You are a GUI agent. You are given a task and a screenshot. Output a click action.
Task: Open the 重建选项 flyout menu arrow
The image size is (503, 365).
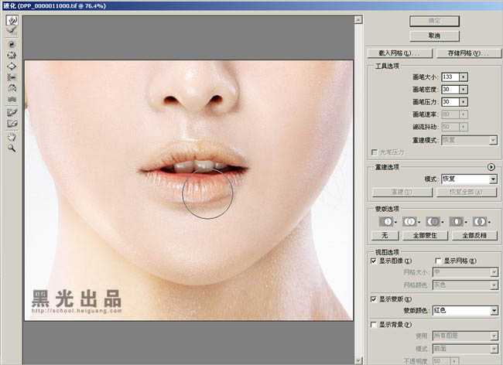pos(491,166)
